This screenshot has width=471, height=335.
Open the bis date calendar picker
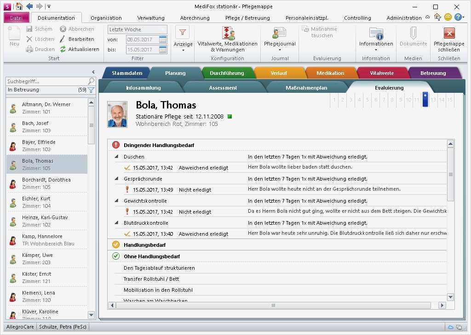[x=163, y=50]
